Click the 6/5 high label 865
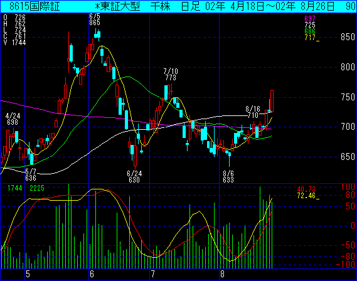This screenshot has width=357, height=281. 95,23
